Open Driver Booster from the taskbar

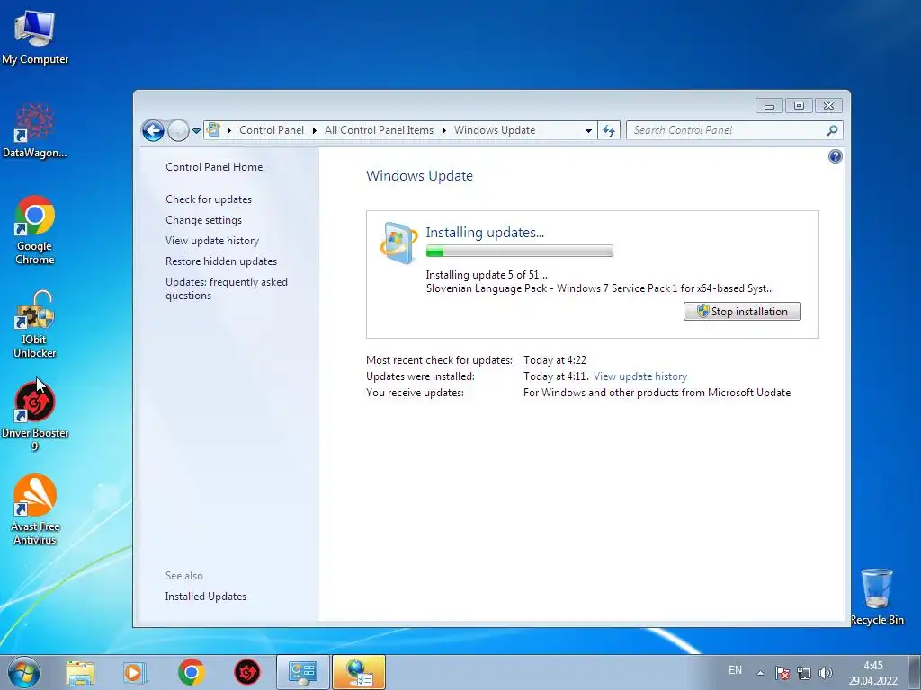[x=246, y=672]
